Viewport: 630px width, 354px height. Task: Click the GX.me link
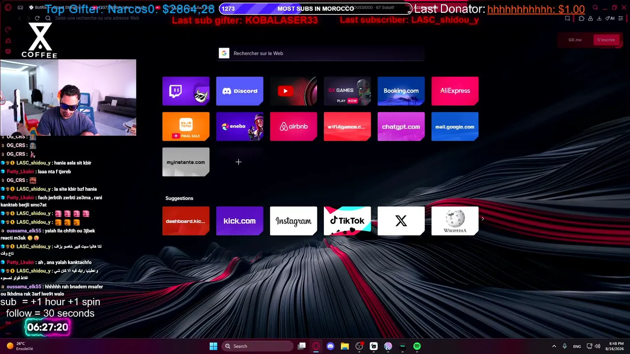[x=575, y=40]
